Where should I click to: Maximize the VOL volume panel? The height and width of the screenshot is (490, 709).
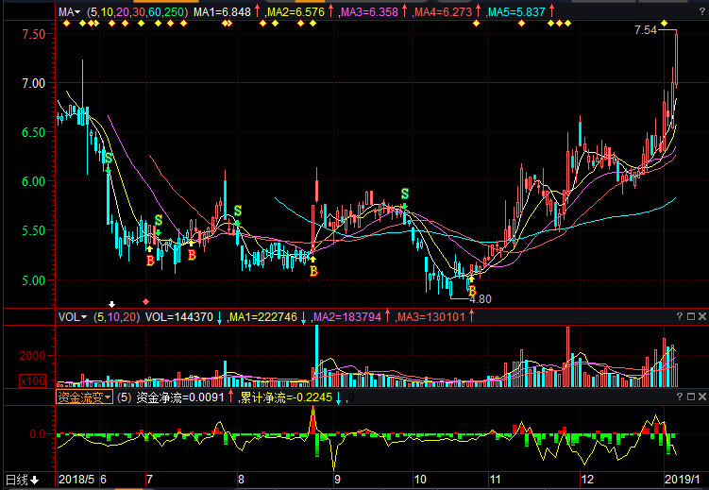(x=689, y=316)
